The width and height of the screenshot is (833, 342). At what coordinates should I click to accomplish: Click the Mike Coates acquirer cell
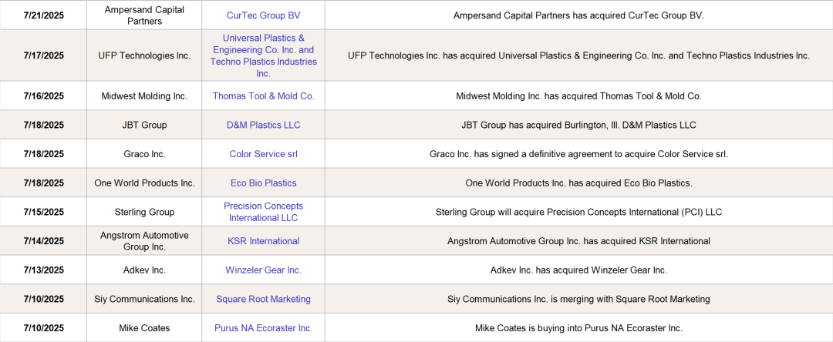(144, 328)
